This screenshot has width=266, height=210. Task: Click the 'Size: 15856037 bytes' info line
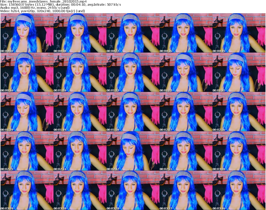pos(60,5)
